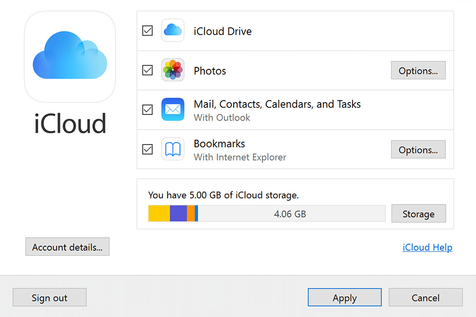Toggle the Photos checkbox

(147, 70)
